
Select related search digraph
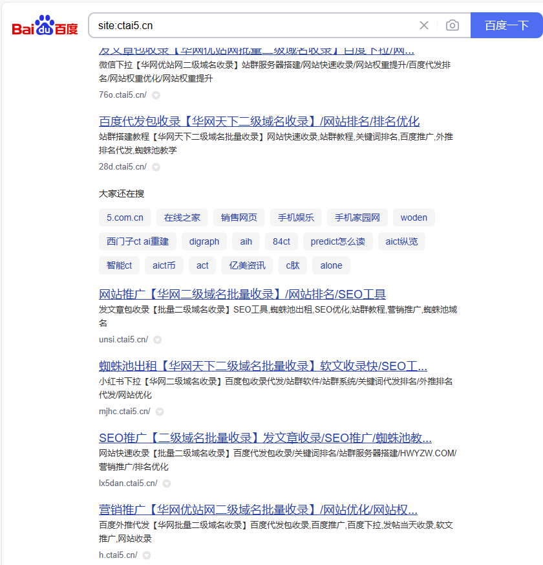(204, 241)
